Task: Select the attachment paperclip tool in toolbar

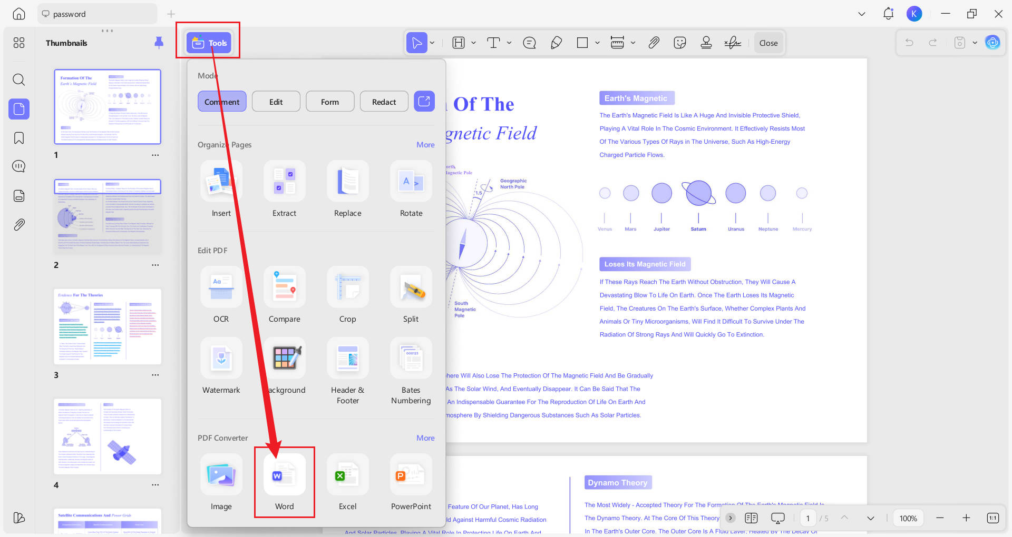Action: coord(654,43)
